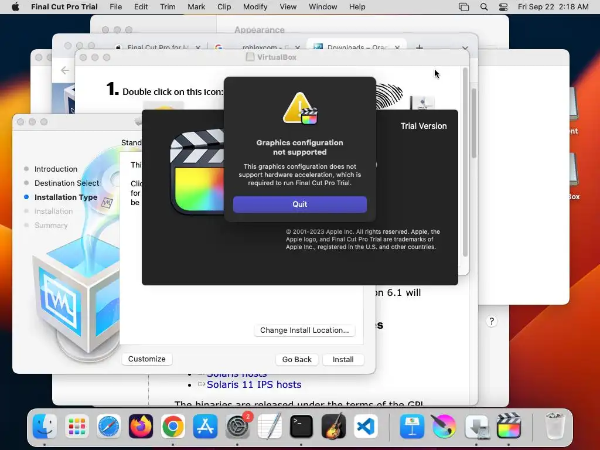Open the Trash in the Dock

pos(555,427)
